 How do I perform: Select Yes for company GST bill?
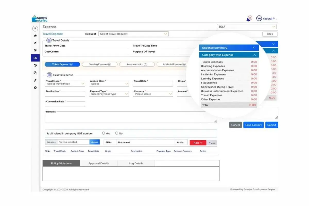pos(104,133)
